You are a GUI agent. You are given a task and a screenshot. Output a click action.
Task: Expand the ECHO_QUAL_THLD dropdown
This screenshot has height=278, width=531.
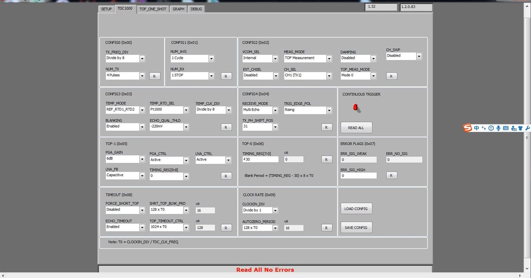(169, 127)
